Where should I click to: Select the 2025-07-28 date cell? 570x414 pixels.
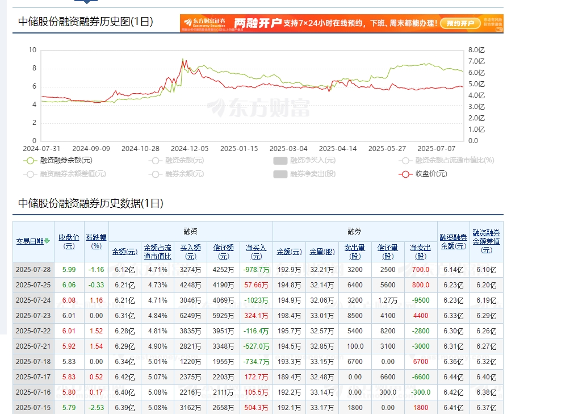coord(33,270)
